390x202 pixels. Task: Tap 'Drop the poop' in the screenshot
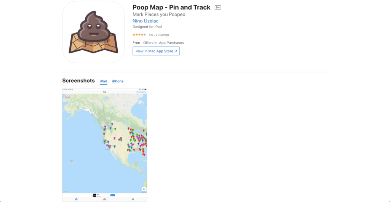pyautogui.click(x=141, y=92)
